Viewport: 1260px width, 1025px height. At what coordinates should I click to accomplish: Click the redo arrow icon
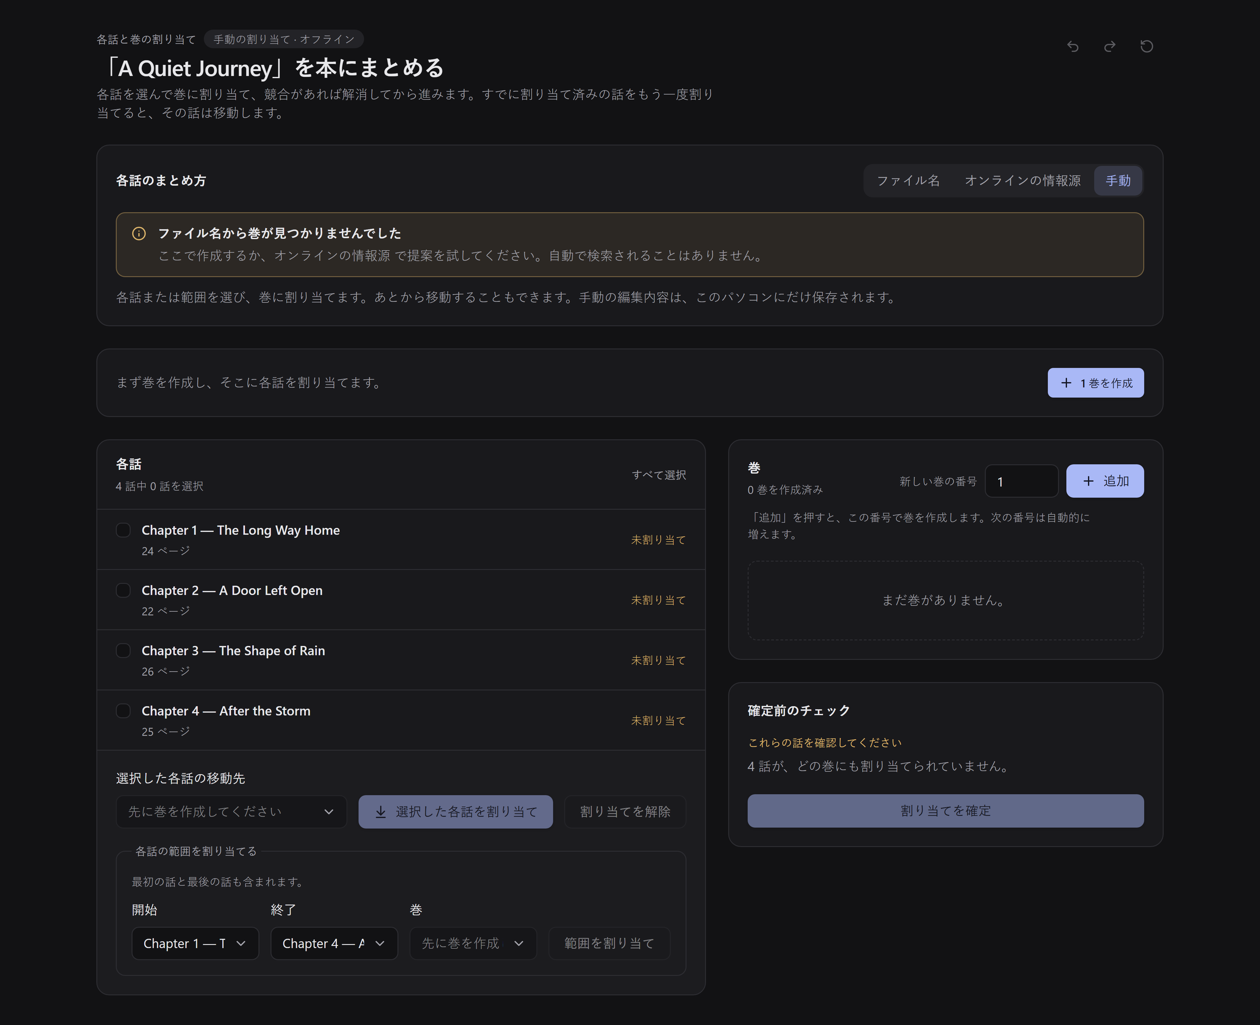coord(1110,46)
